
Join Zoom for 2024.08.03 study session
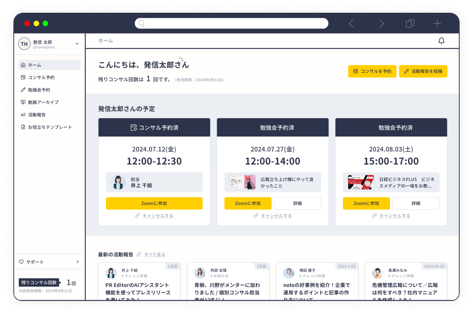click(x=366, y=203)
